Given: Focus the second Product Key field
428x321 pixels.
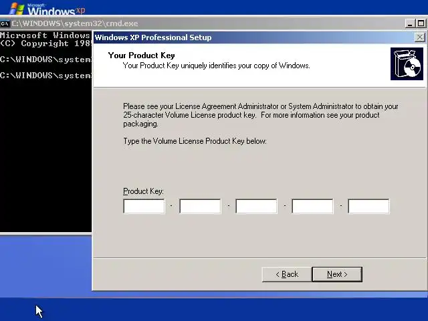Looking at the screenshot, I should click(x=200, y=206).
